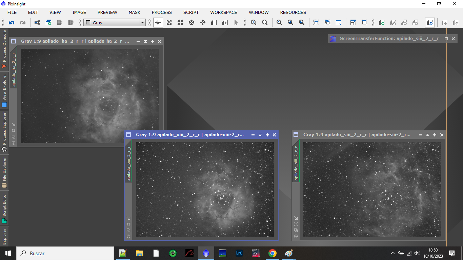
Task: Open the RESOURCES menu
Action: pyautogui.click(x=293, y=12)
